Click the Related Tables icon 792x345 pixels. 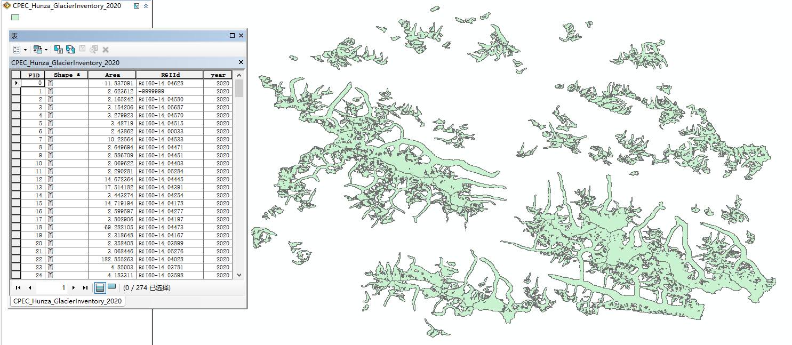click(x=37, y=50)
